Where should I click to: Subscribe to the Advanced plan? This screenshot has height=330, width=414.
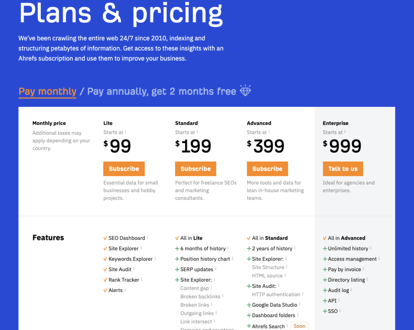click(267, 169)
